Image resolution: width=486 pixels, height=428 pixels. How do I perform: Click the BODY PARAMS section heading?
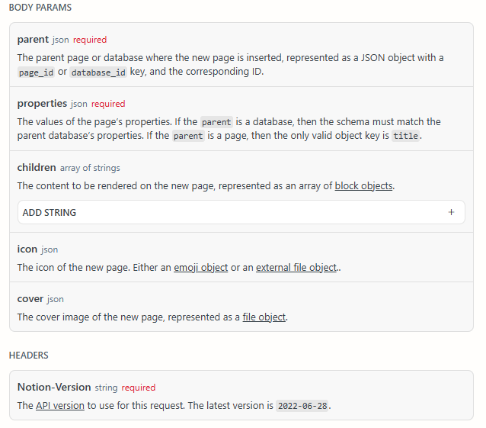(41, 7)
